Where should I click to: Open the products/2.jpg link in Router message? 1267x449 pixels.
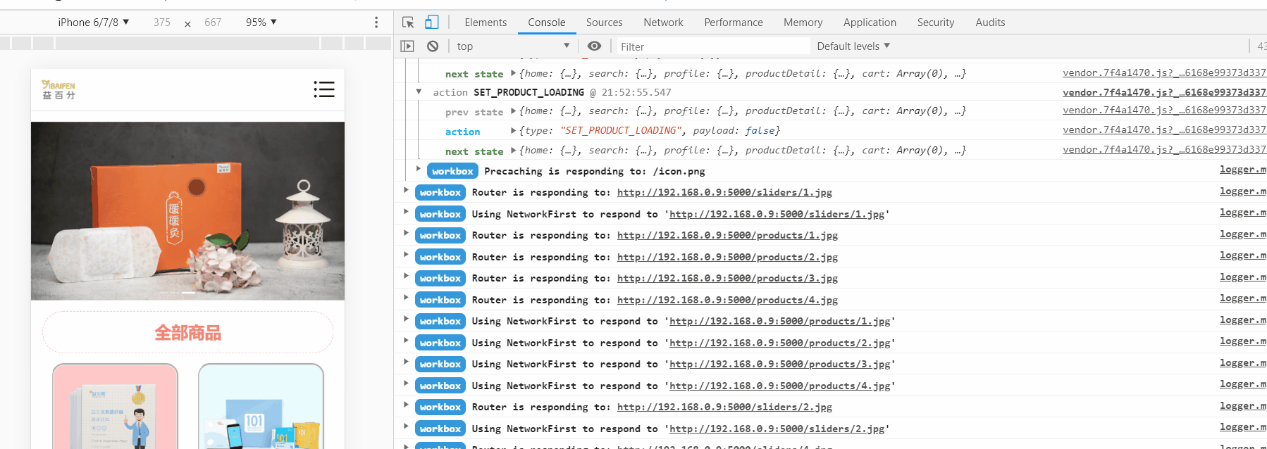tap(727, 257)
